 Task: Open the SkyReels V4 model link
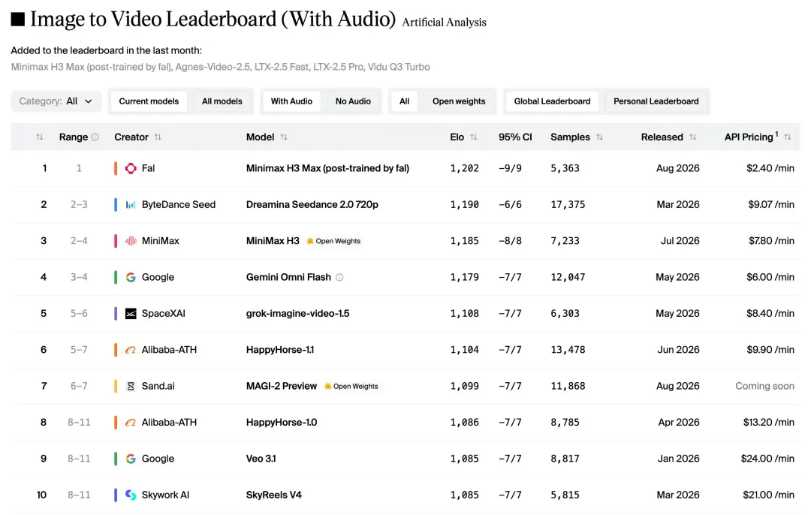point(273,495)
